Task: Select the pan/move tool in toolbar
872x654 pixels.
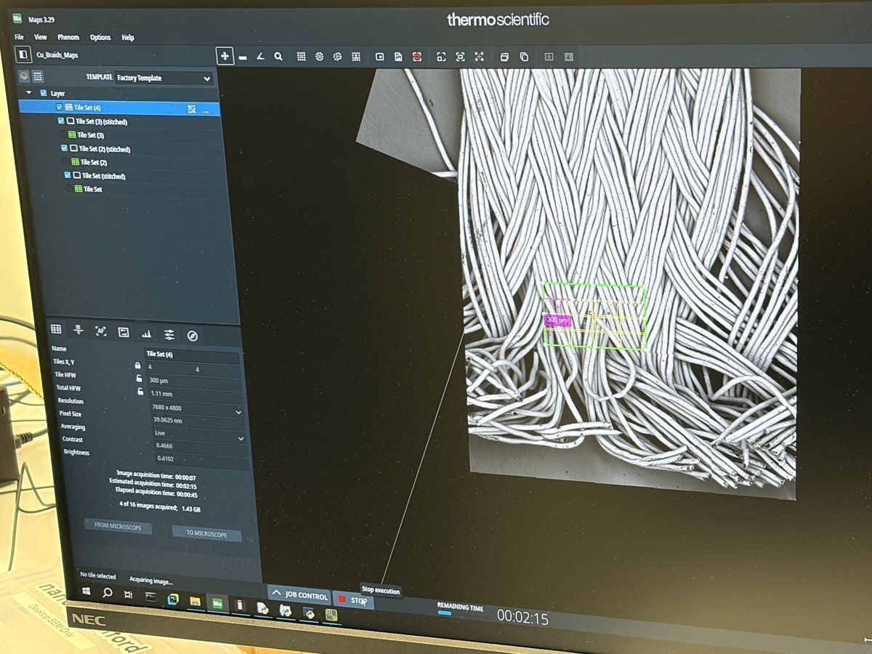Action: (x=225, y=56)
